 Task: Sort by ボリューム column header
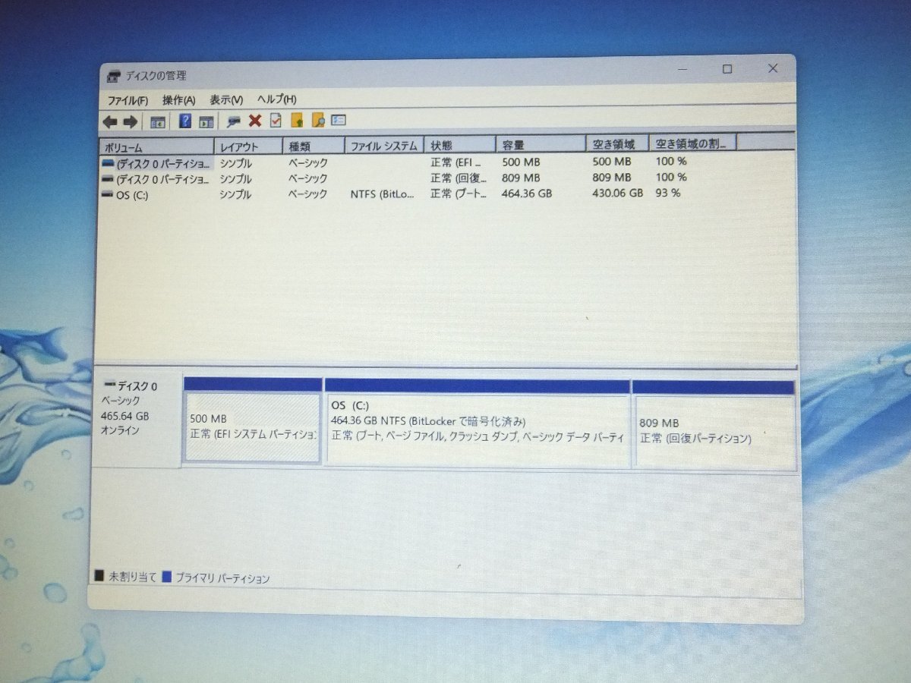157,147
